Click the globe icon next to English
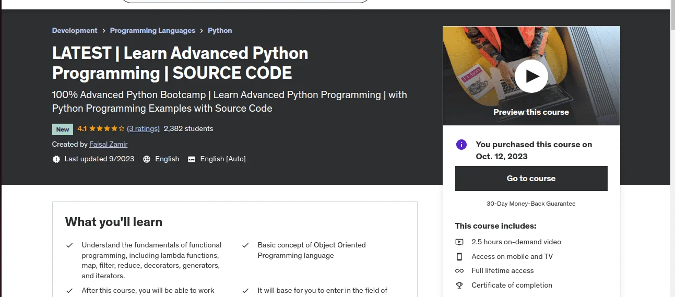Screen dimensions: 675x297 pos(147,159)
